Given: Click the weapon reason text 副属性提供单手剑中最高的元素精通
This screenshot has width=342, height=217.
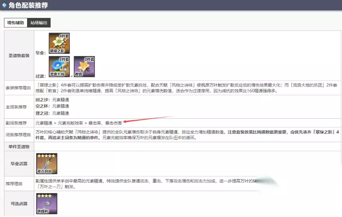Looking at the screenshot, I should point(69,181).
